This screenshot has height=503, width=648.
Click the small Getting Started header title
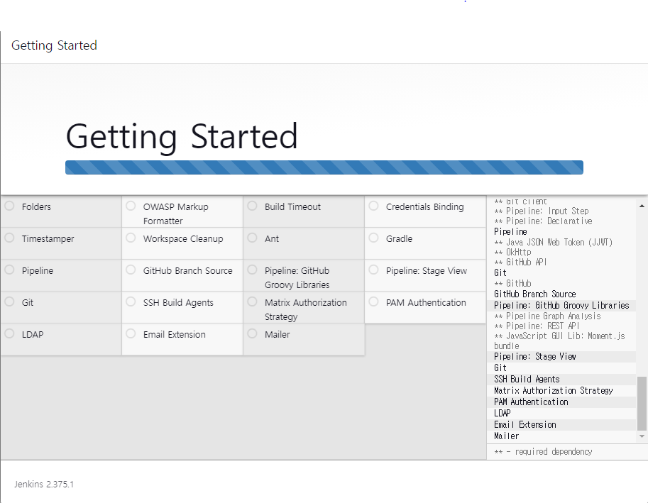click(x=54, y=45)
